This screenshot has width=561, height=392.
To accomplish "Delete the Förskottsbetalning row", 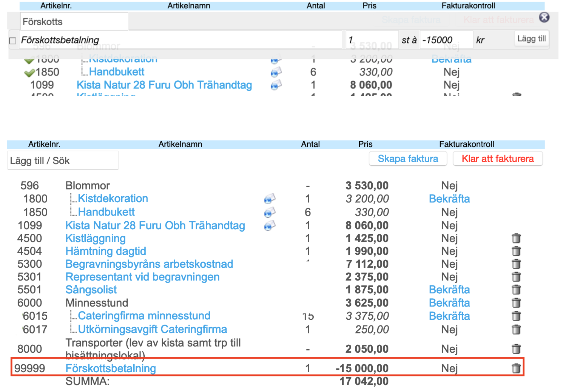I will pos(516,368).
